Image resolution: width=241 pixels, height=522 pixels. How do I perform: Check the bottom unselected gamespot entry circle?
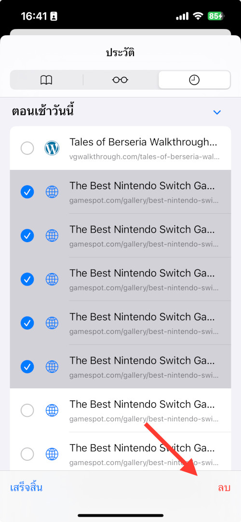click(27, 454)
